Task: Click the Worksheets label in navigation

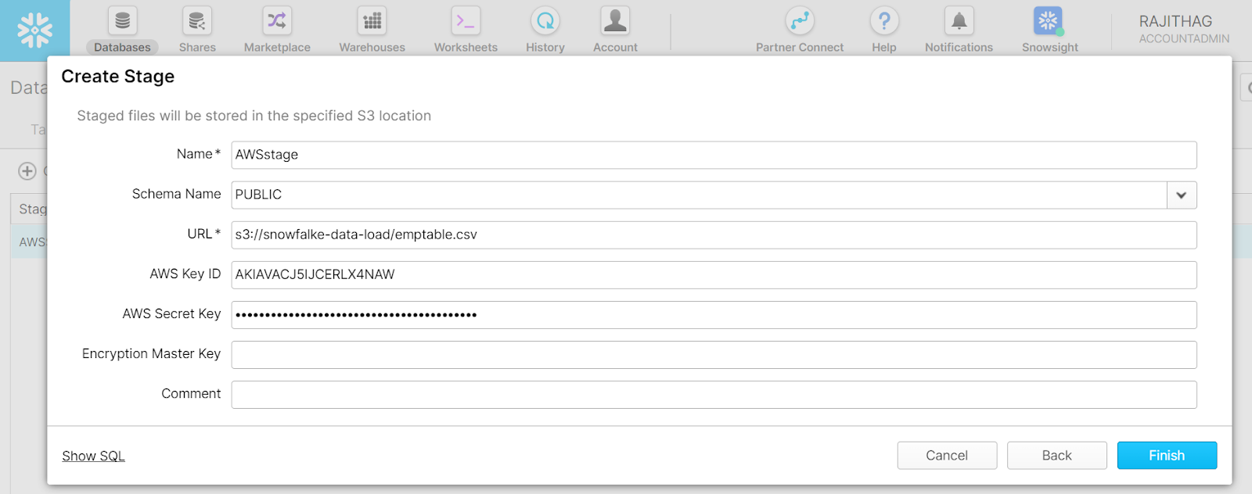Action: click(x=466, y=48)
